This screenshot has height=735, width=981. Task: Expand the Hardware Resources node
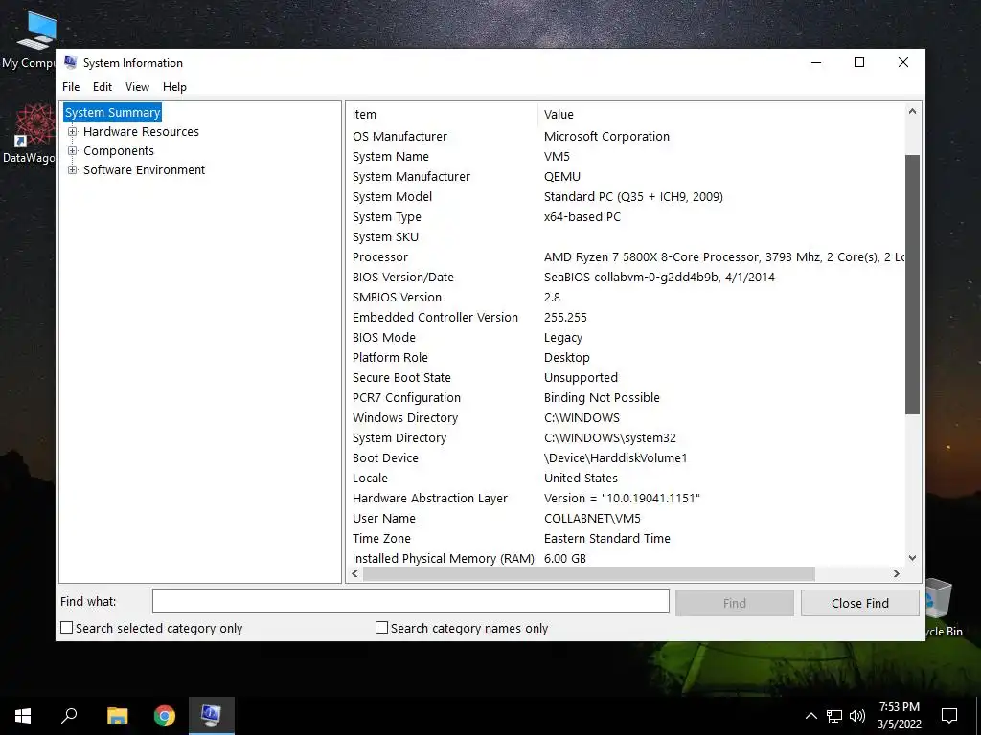tap(73, 132)
